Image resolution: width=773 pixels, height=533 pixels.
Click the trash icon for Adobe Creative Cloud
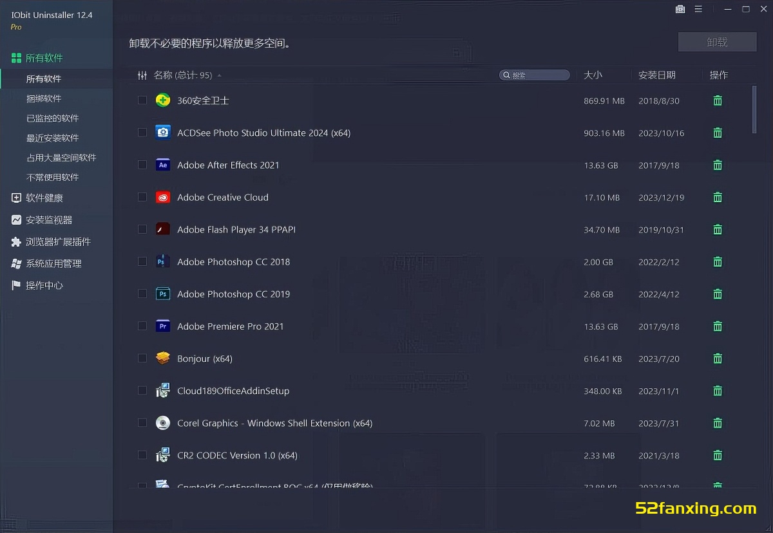coord(718,197)
